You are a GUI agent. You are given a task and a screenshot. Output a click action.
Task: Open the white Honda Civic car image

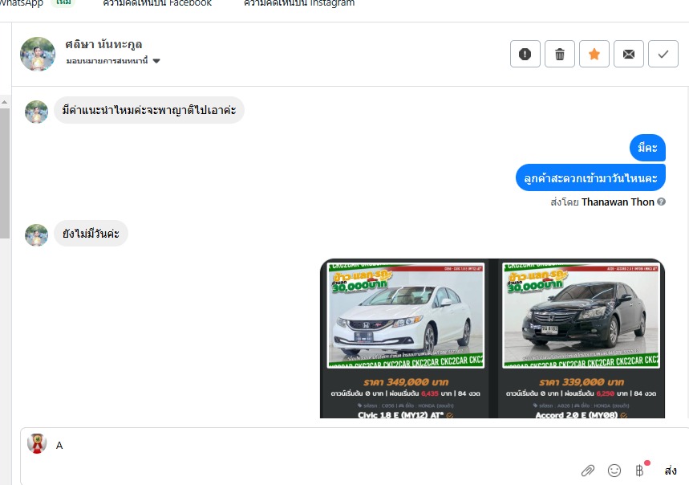[406, 316]
